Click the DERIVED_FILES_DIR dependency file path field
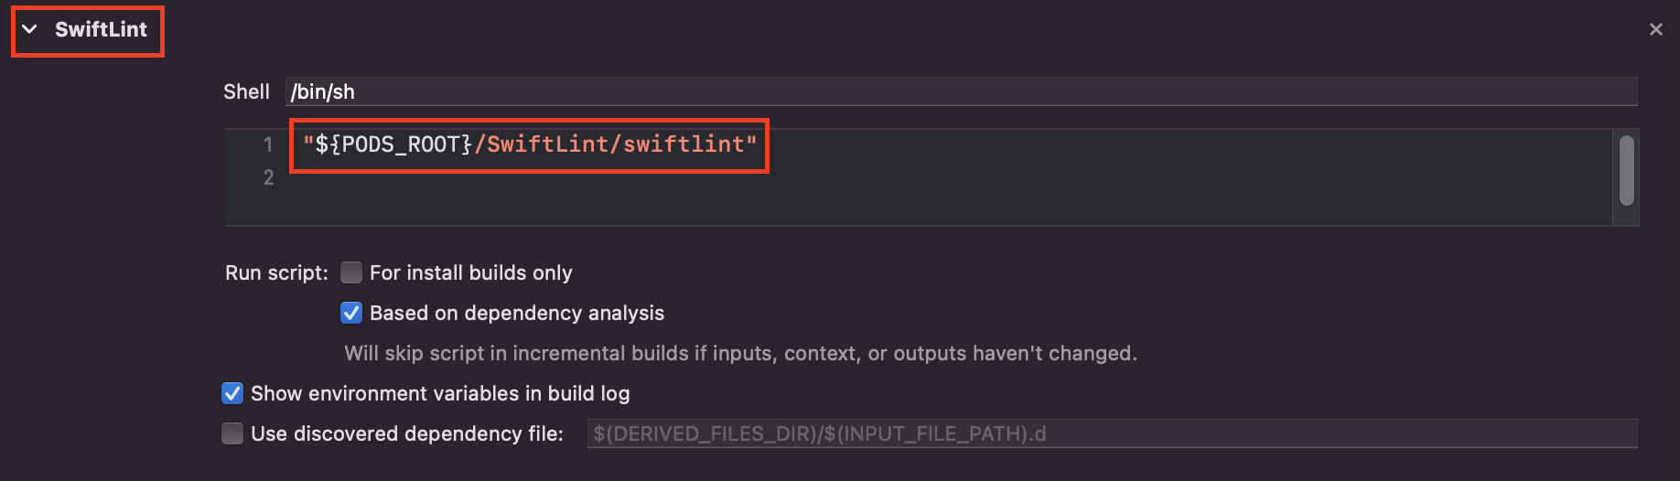Screen dimensions: 1680x481 coord(1112,433)
